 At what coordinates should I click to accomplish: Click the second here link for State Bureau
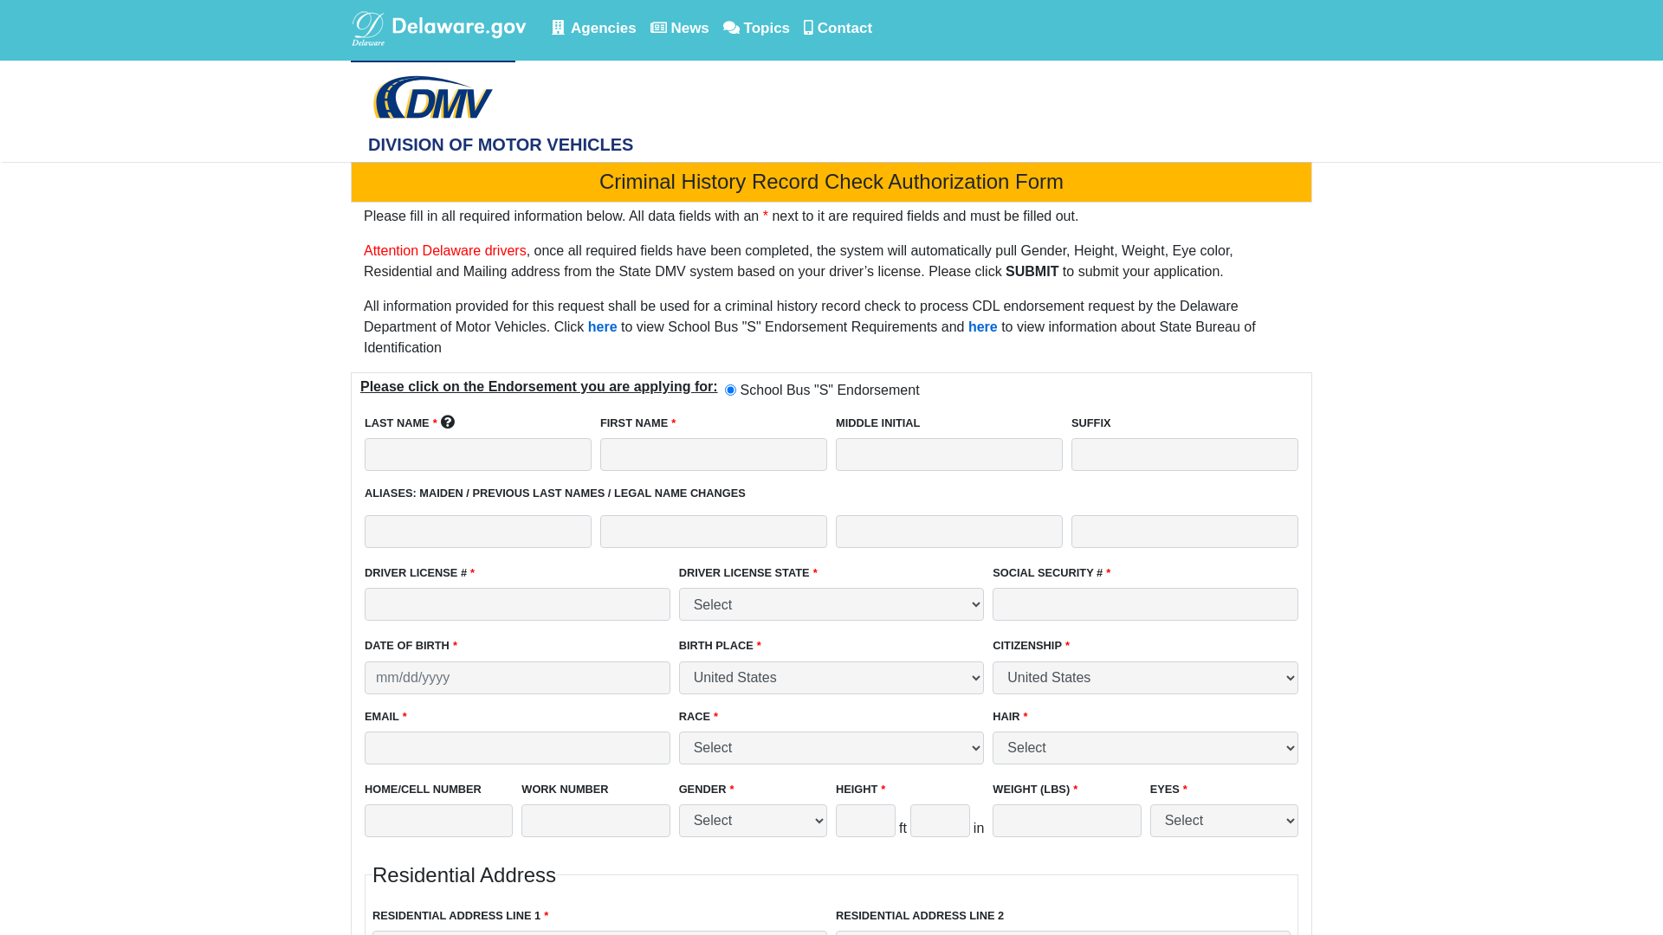[982, 326]
